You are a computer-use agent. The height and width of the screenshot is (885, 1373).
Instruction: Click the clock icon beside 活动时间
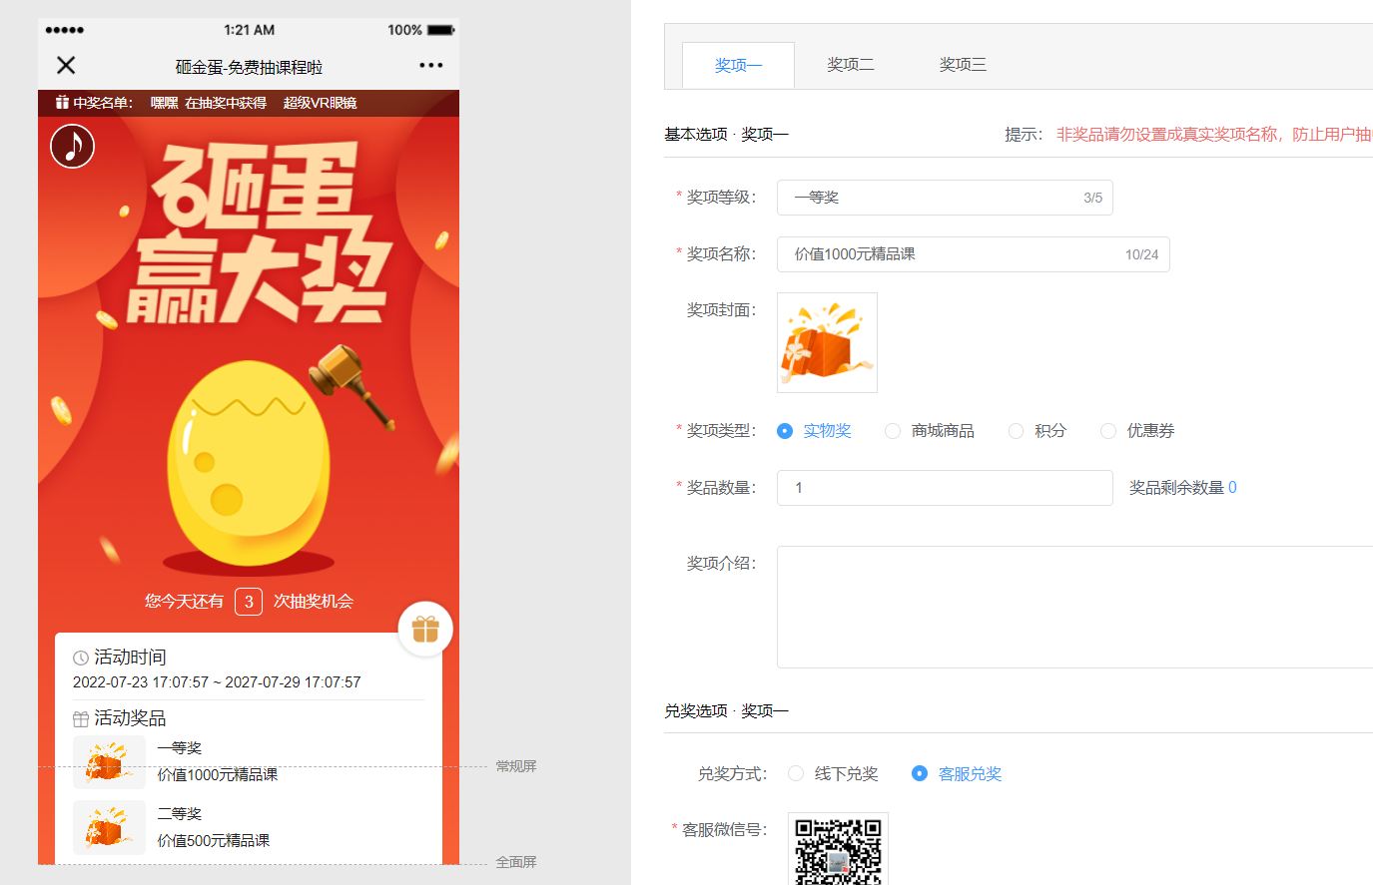(x=80, y=657)
